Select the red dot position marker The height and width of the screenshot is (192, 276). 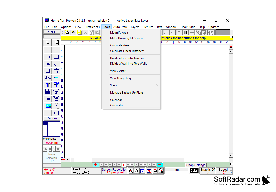coord(124,165)
